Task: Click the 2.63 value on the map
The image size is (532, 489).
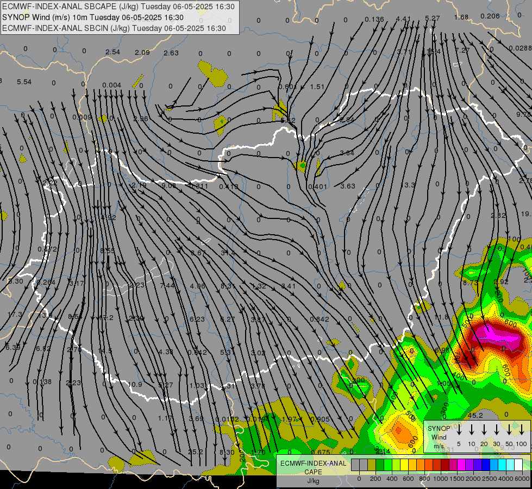Action: 171,53
